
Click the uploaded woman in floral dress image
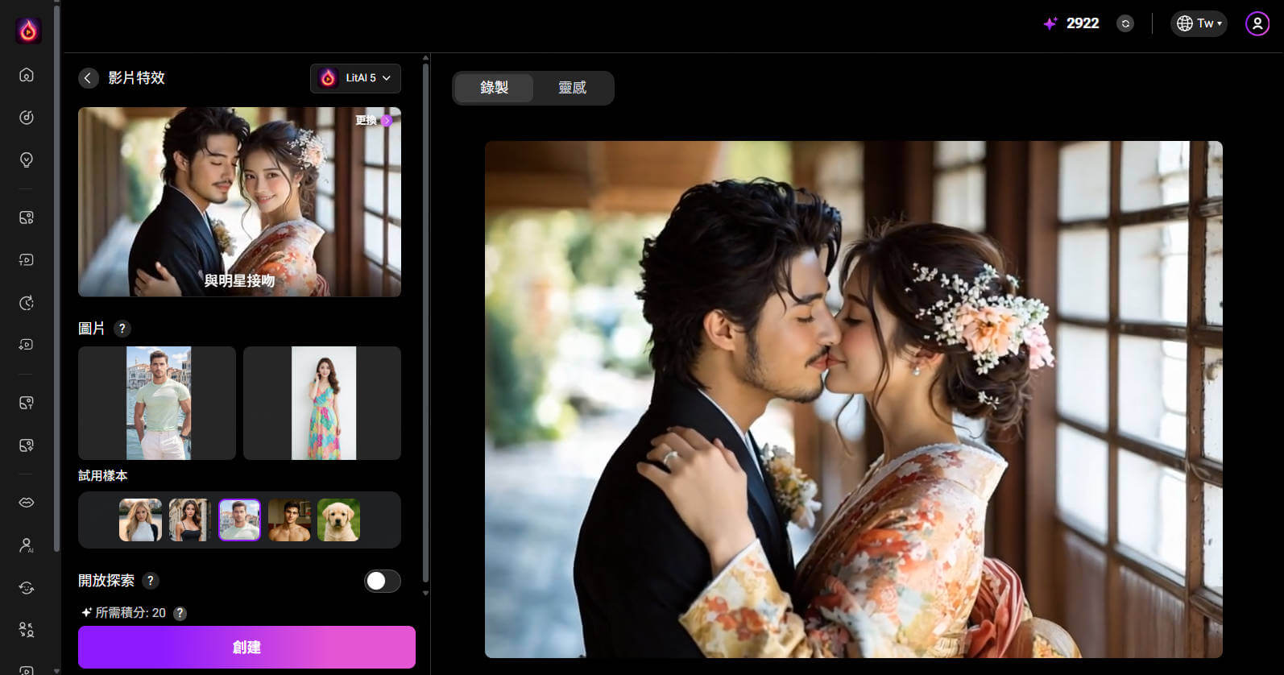[322, 403]
